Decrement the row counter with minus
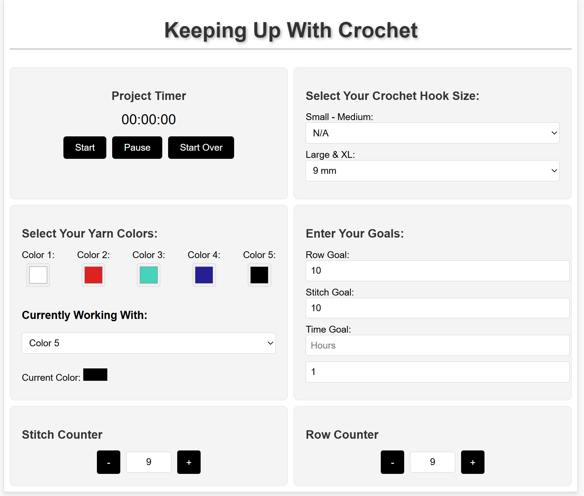This screenshot has width=584, height=496. pos(392,462)
